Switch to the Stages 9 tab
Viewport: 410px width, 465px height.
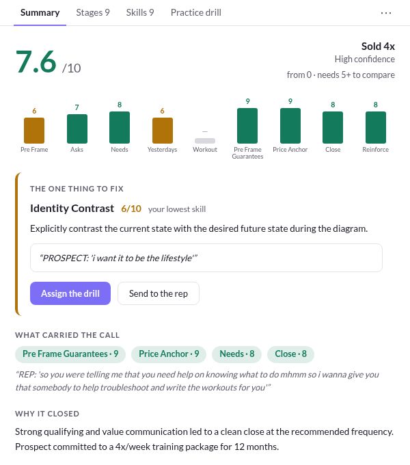(93, 12)
